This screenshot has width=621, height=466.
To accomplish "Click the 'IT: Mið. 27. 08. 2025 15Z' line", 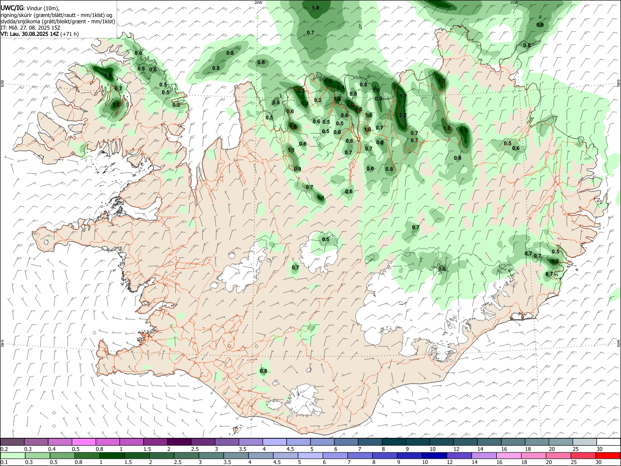I will 30,28.
